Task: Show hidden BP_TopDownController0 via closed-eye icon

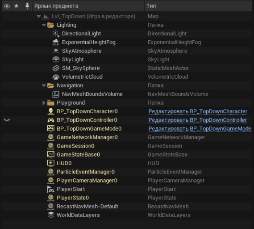Action: (7, 120)
